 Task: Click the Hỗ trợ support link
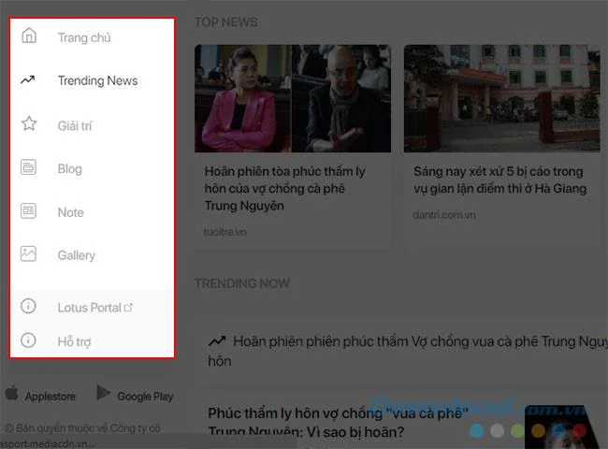pyautogui.click(x=74, y=341)
